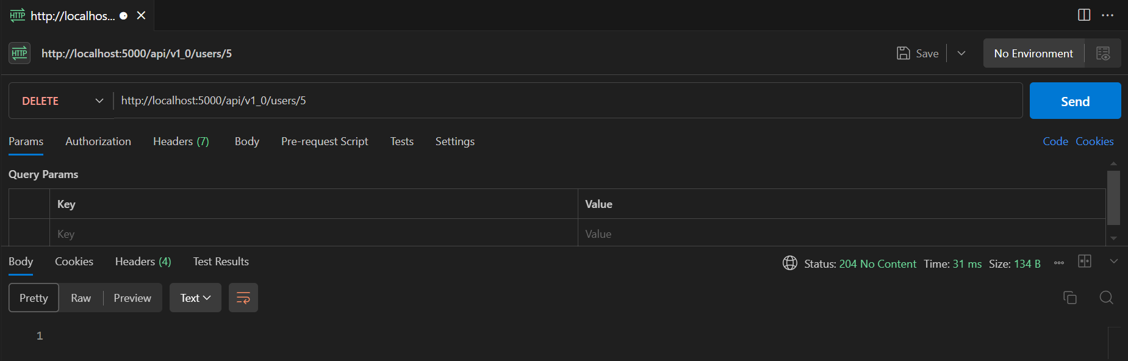Open the Test Results tab

pyautogui.click(x=221, y=262)
